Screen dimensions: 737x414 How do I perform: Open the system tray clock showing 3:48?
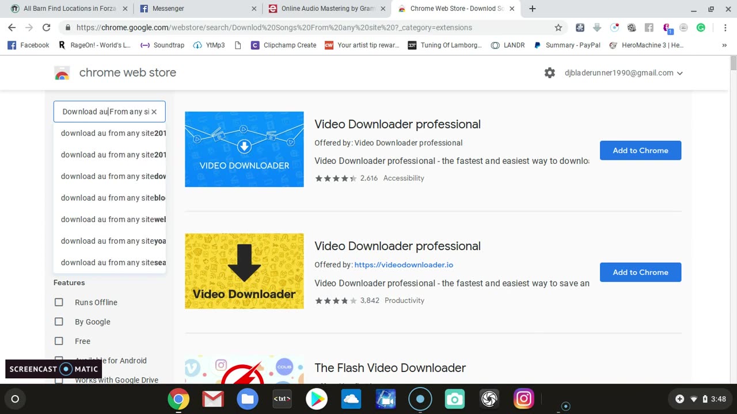pos(719,399)
